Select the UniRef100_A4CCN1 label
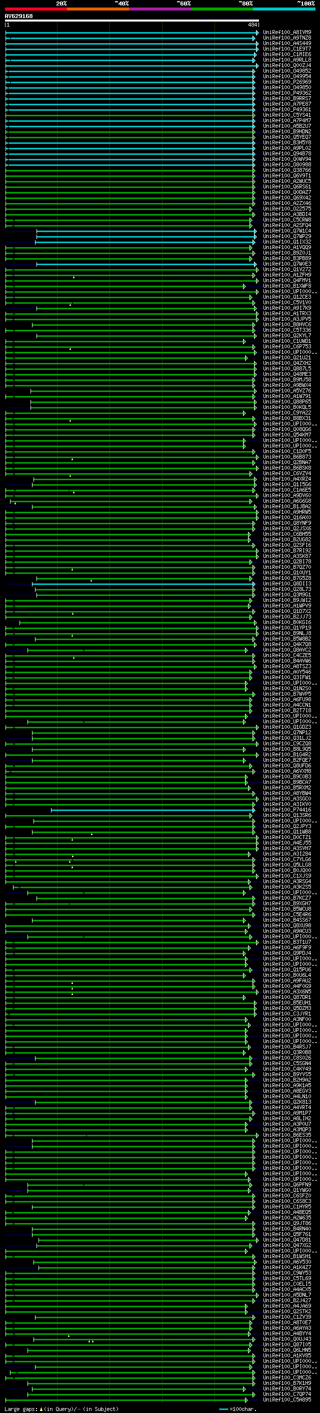Screen dimensions: 320x1413 (x=287, y=705)
